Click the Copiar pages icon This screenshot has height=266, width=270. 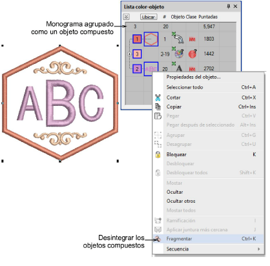coord(158,107)
